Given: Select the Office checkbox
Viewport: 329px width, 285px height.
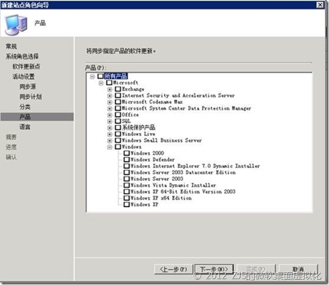Looking at the screenshot, I should pyautogui.click(x=118, y=114).
